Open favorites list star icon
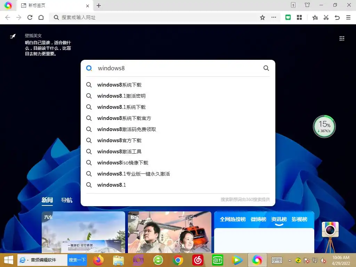356x267 pixels. pyautogui.click(x=315, y=17)
